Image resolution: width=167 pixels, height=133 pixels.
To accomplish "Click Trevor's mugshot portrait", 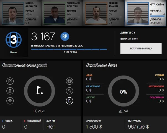I will click(95, 14).
